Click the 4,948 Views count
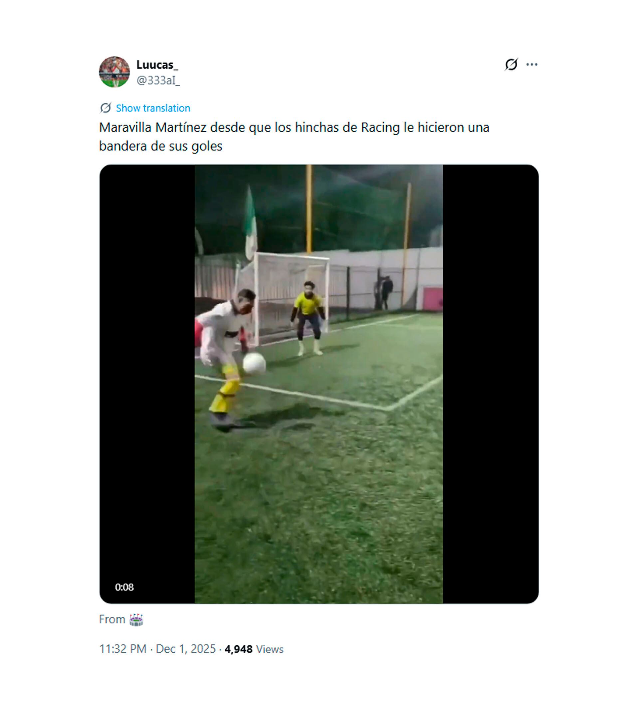Screen dimensions: 639x717 tap(254, 649)
